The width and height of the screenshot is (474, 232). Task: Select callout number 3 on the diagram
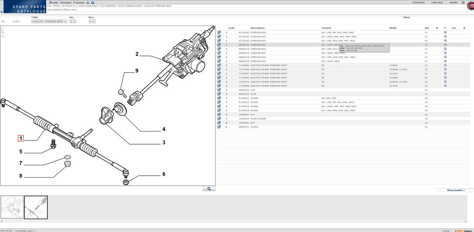[164, 142]
